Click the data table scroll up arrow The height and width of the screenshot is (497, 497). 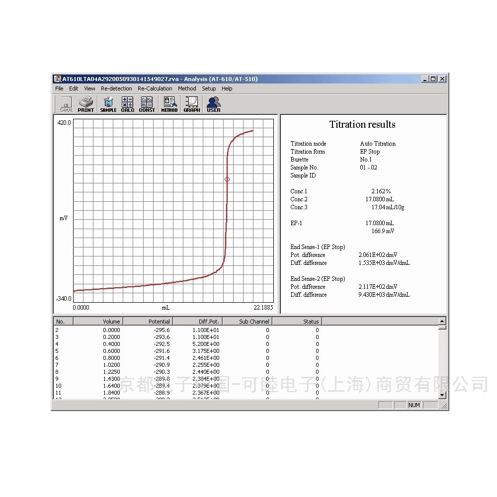442,321
